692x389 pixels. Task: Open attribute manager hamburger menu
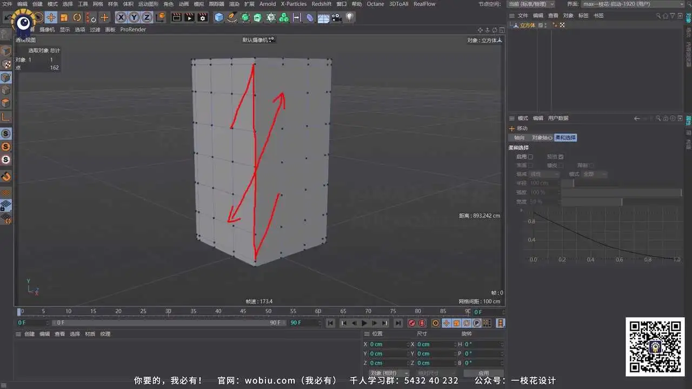[x=512, y=118]
